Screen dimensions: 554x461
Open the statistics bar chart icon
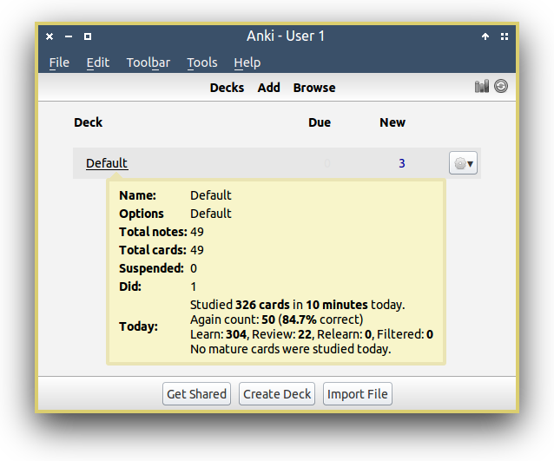[482, 86]
